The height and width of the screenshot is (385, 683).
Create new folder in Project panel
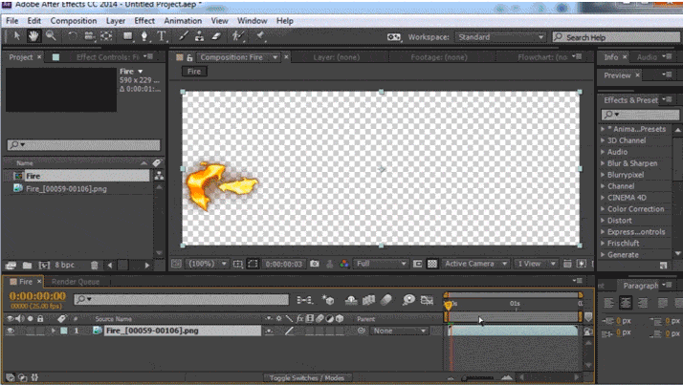coord(27,265)
